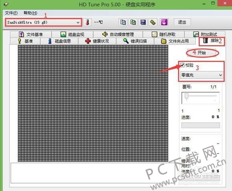The image size is (232, 191).
Task: Select the 磁盘信息 info tab
Action: pos(59,41)
